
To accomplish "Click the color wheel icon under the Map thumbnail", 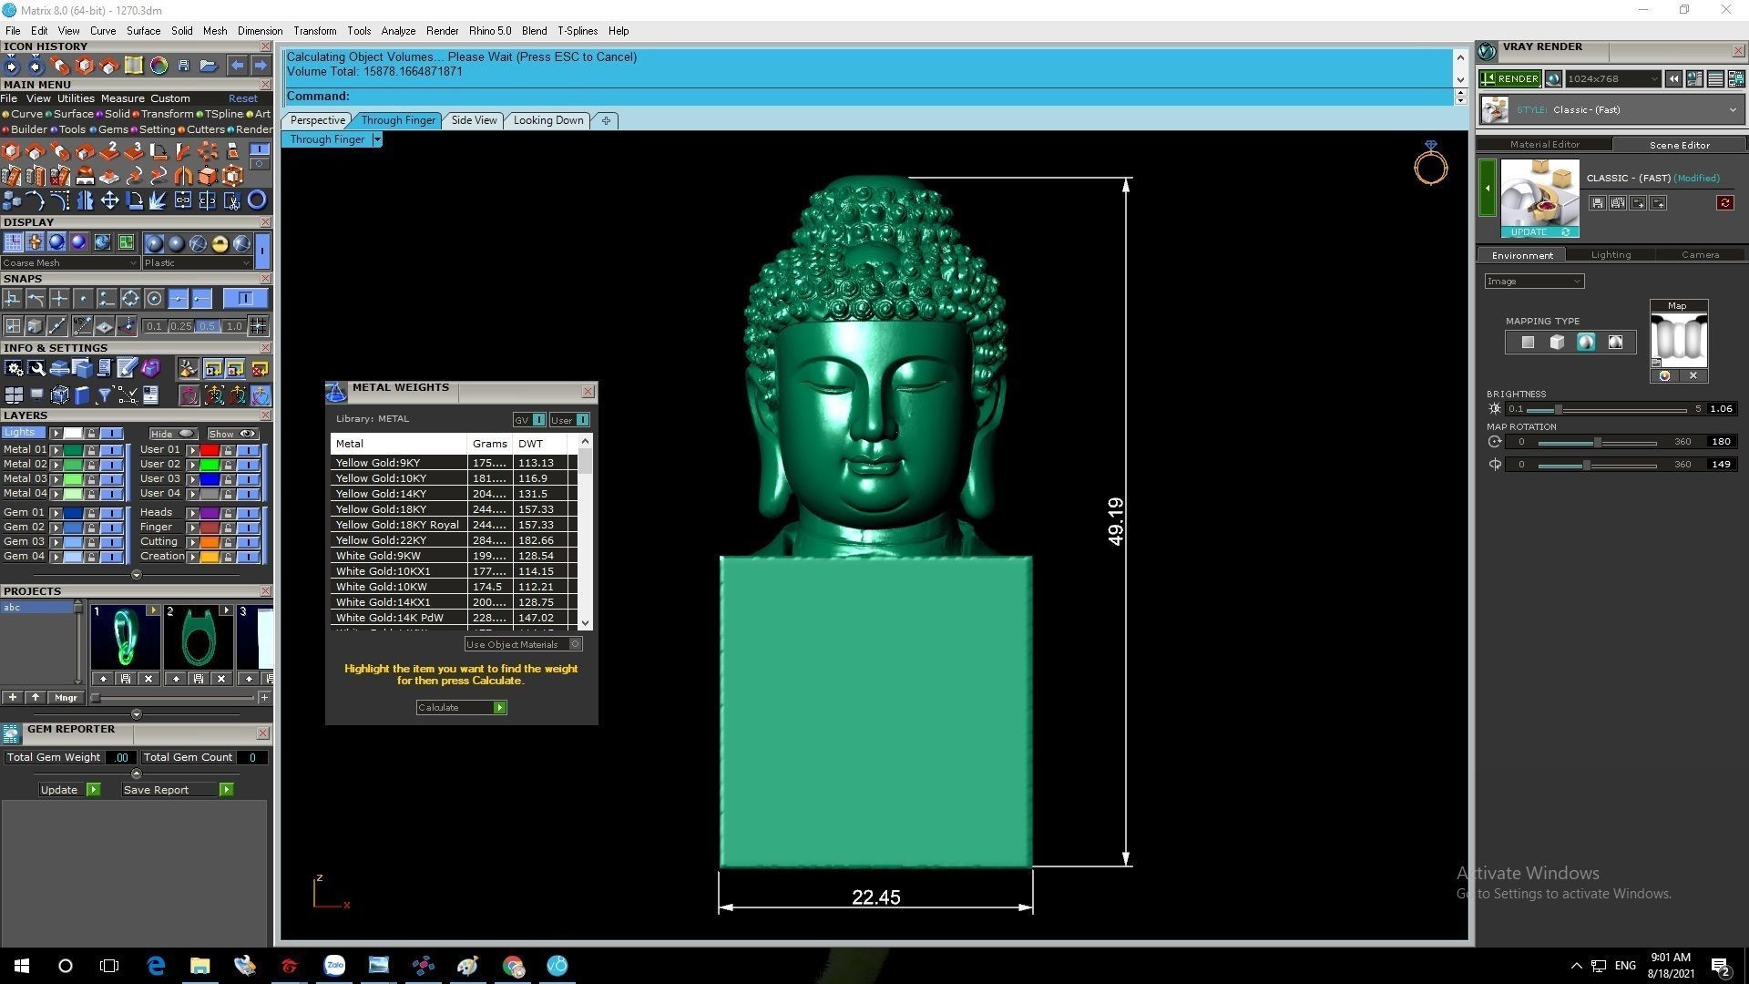I will pyautogui.click(x=1664, y=375).
